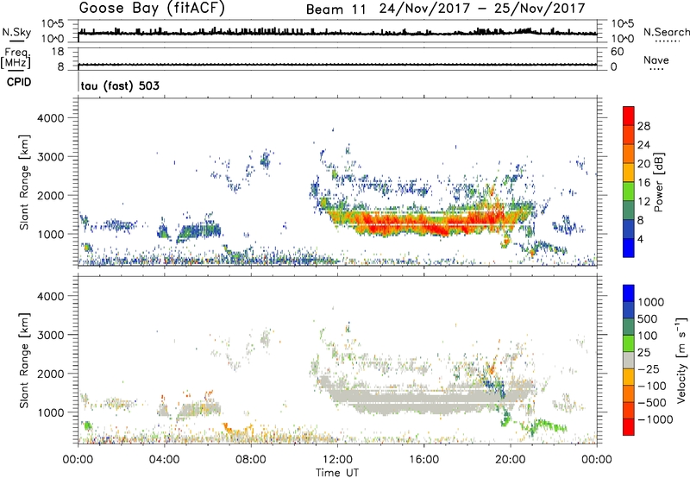Click the date range "24/Nov/2017 – 25/Nov/2017"
This screenshot has width=690, height=478.
[482, 9]
